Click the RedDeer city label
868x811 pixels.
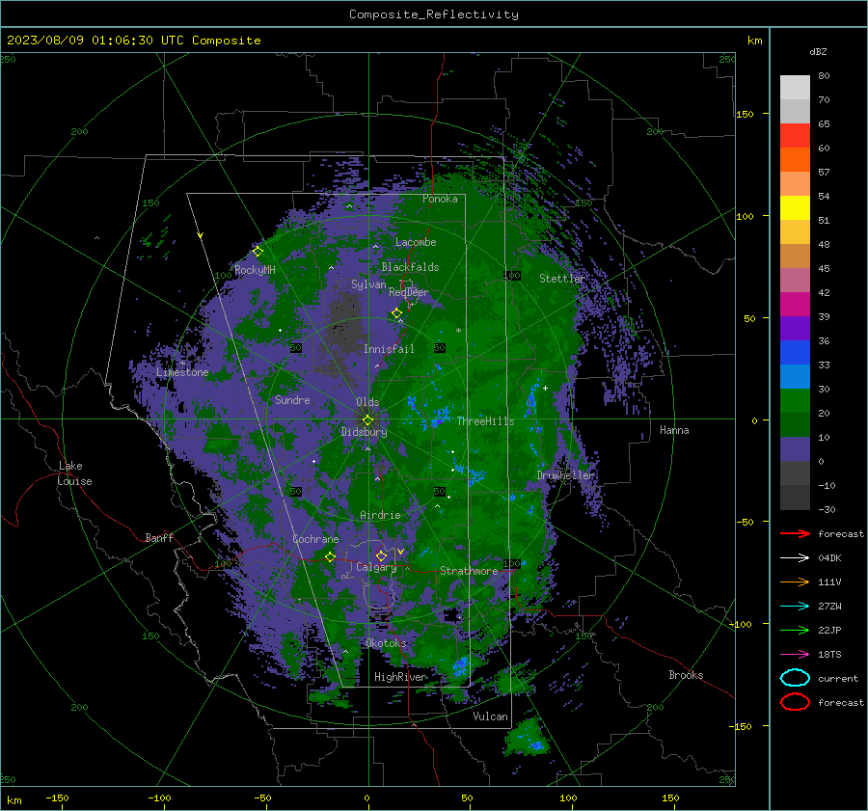409,292
